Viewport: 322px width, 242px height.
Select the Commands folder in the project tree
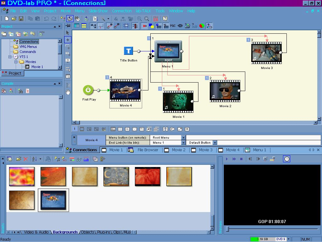coord(28,52)
